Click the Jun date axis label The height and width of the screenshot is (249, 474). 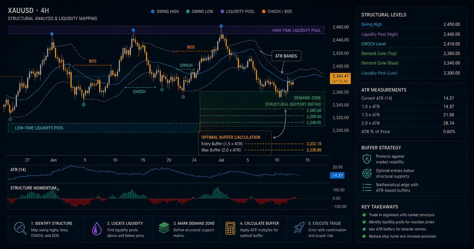coord(53,160)
